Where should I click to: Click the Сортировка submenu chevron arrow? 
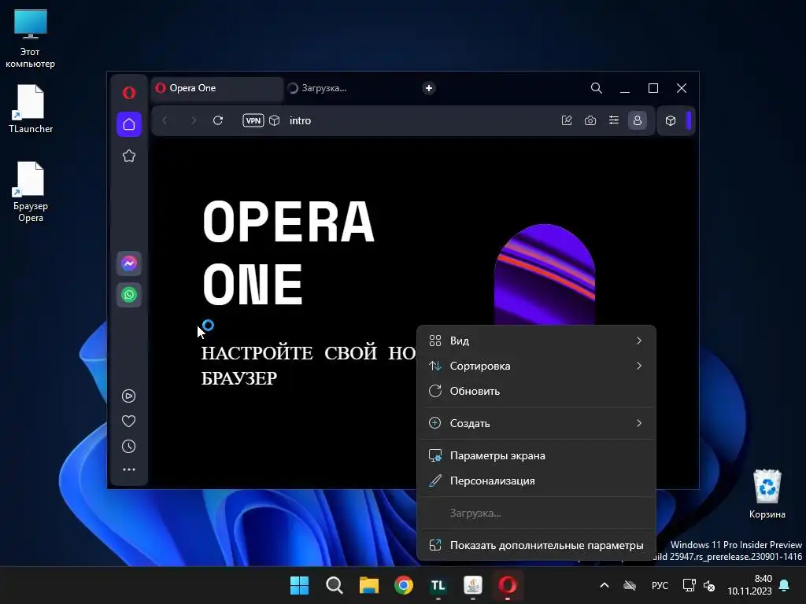point(639,366)
